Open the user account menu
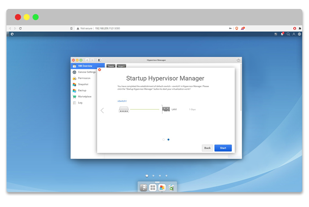This screenshot has width=309, height=207. [x=294, y=34]
